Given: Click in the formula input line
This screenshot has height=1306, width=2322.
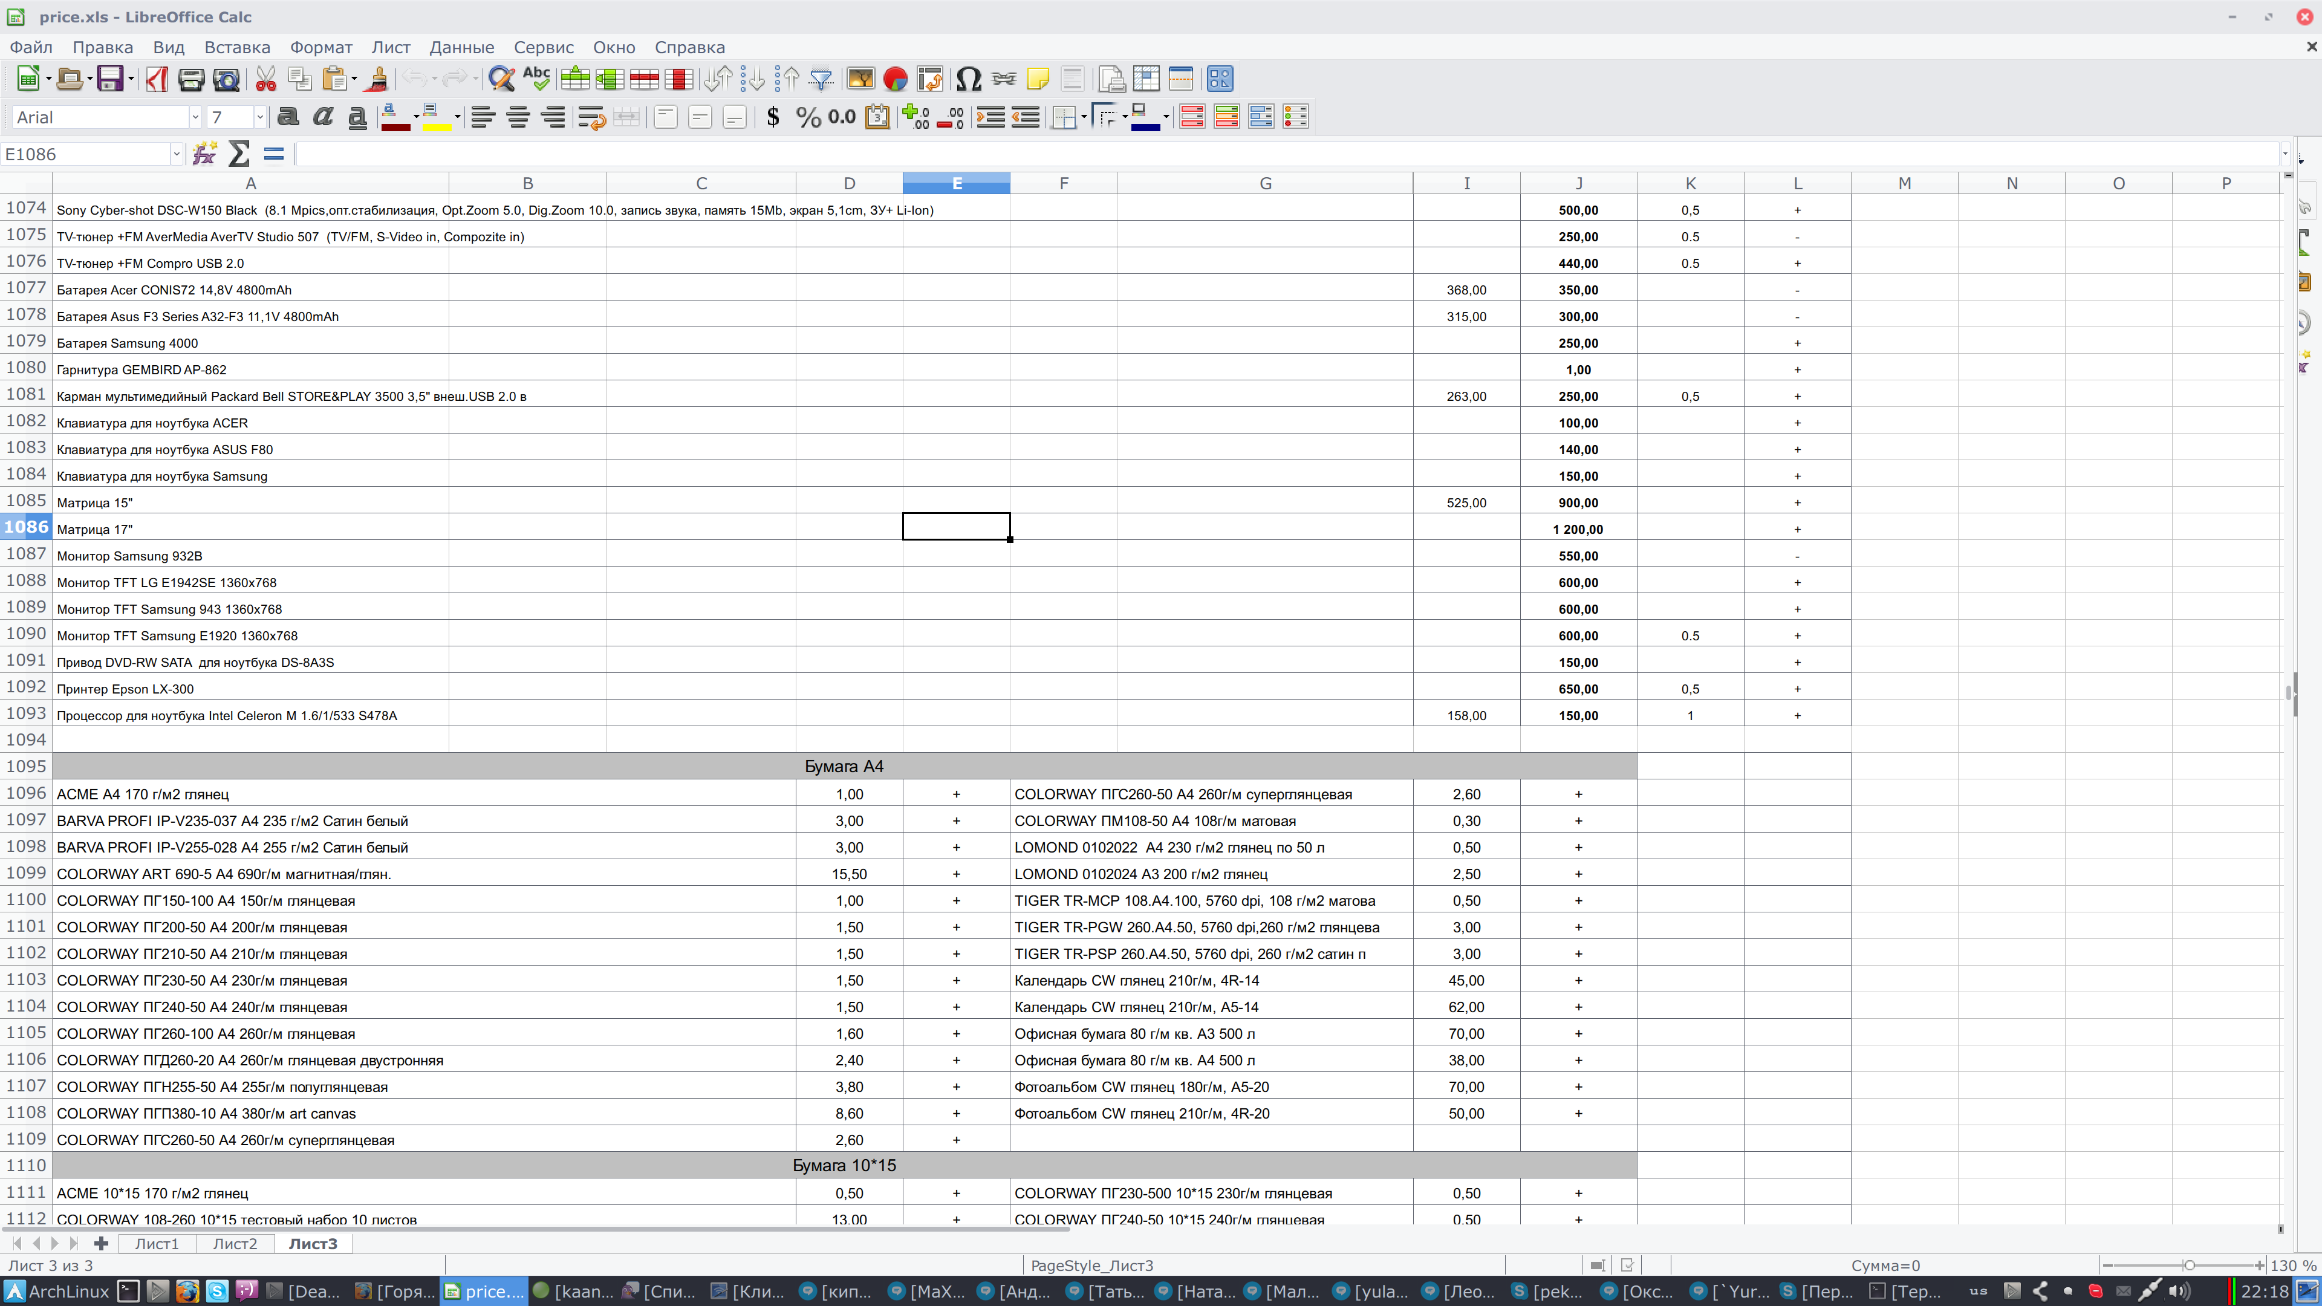Looking at the screenshot, I should pyautogui.click(x=1262, y=154).
